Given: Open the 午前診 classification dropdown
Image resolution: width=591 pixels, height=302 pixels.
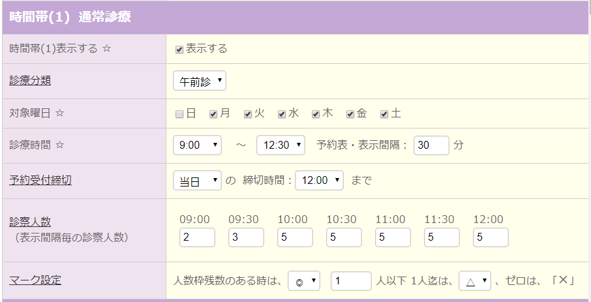Looking at the screenshot, I should tap(200, 81).
